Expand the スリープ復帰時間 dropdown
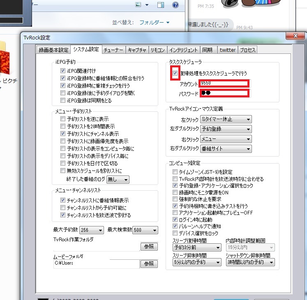 click(x=197, y=247)
